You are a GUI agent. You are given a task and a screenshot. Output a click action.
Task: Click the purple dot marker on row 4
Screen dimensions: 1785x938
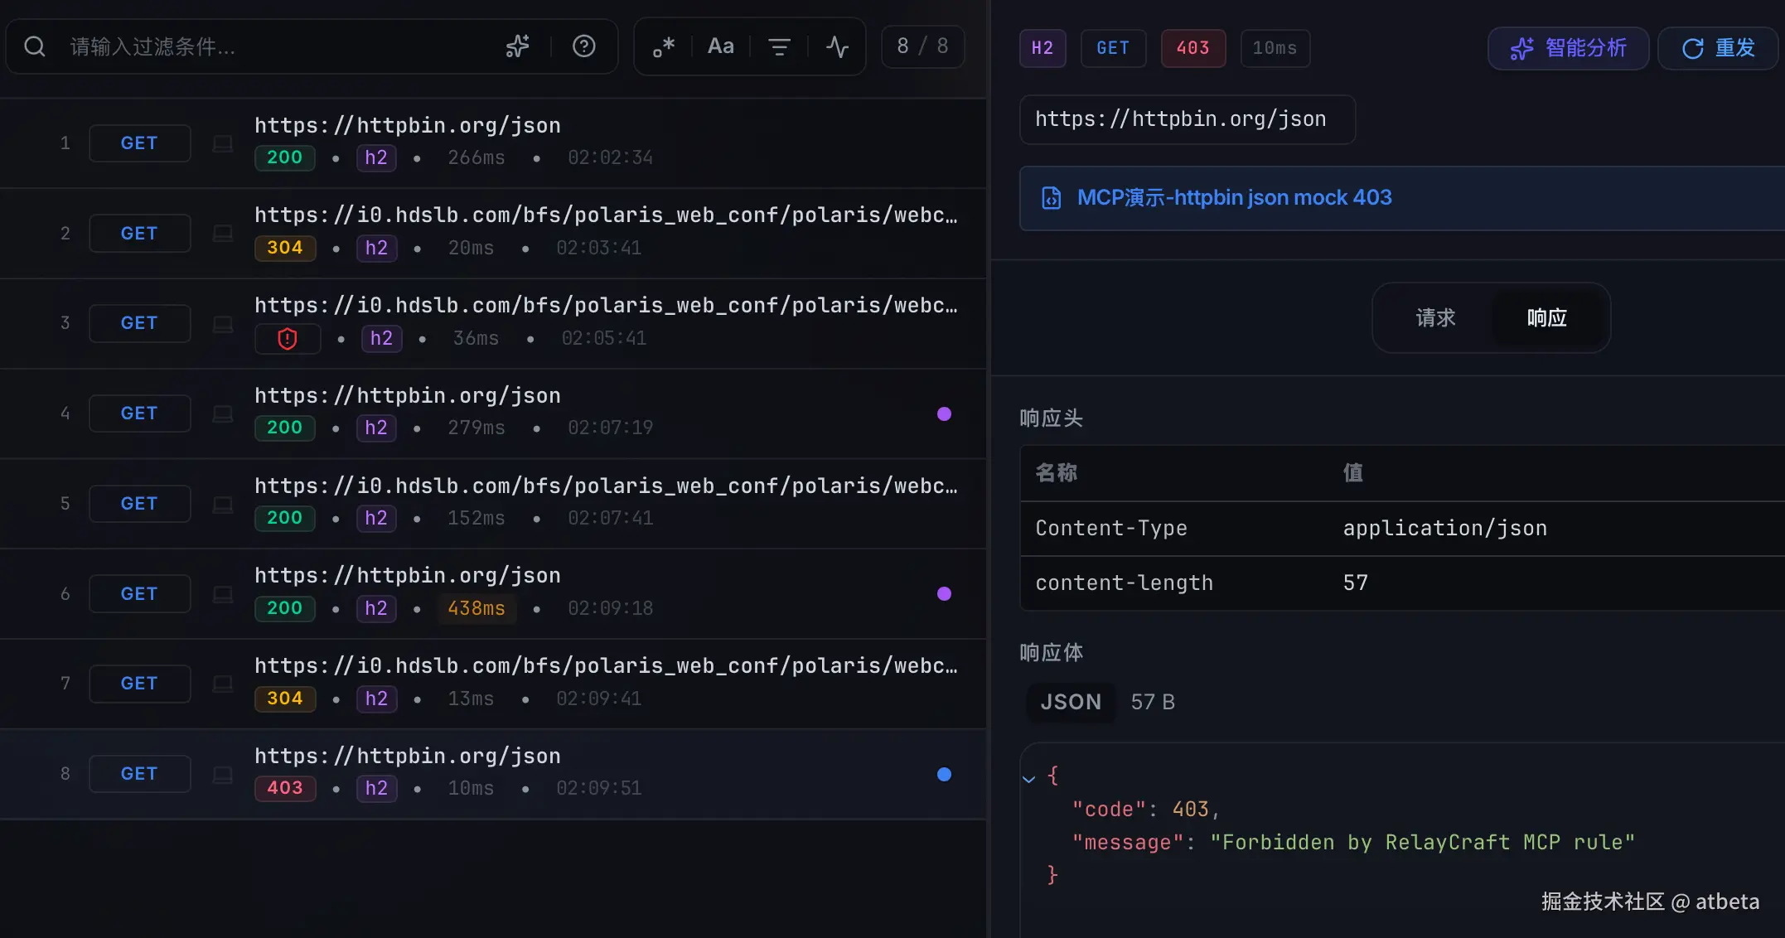tap(944, 413)
